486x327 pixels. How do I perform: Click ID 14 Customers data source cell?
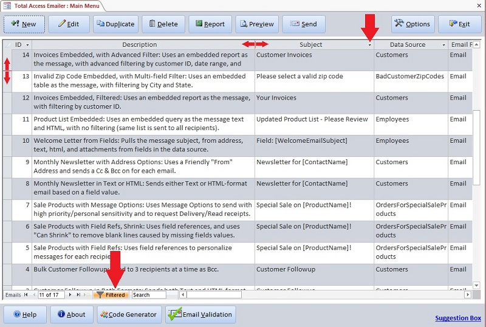coord(411,60)
